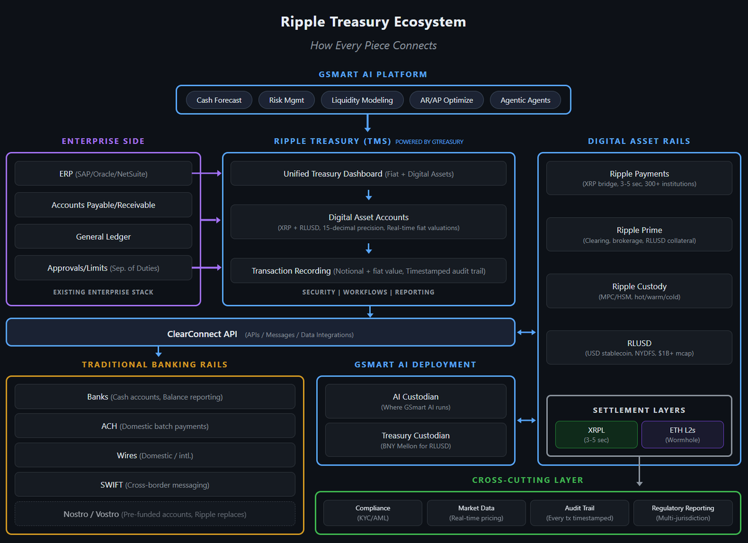Click the 'GSMART AI PLATFORM' heading
This screenshot has width=748, height=543.
(x=373, y=74)
